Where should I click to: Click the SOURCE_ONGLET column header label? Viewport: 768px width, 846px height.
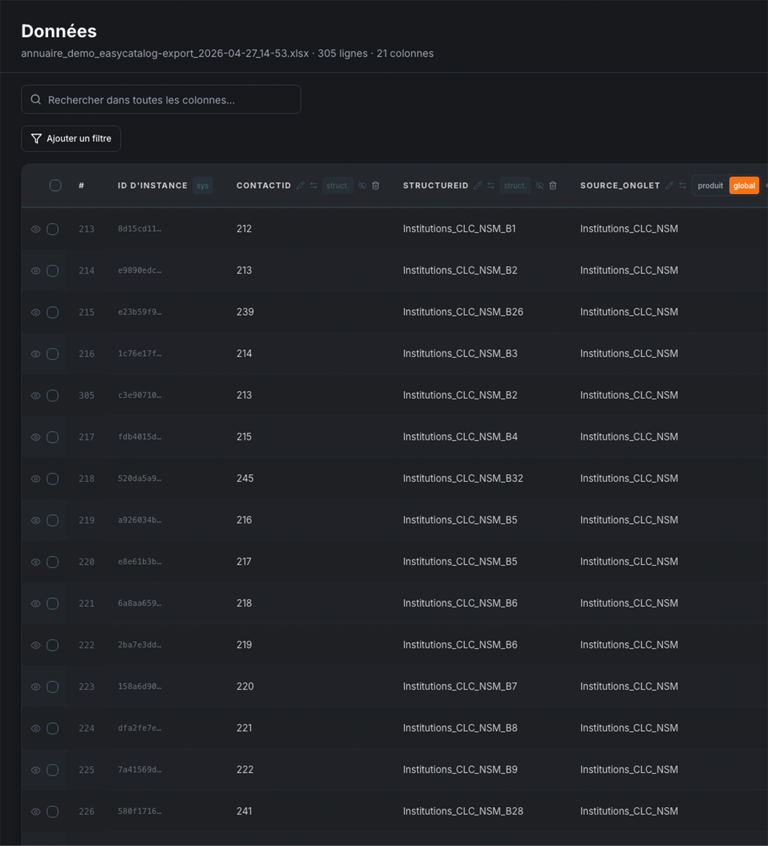pos(620,185)
